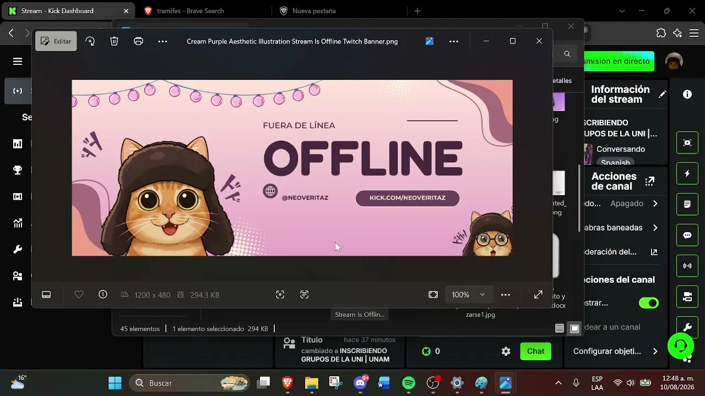Viewport: 705px width, 396px height.
Task: Expand the Apagado channel action row
Action: [620, 204]
